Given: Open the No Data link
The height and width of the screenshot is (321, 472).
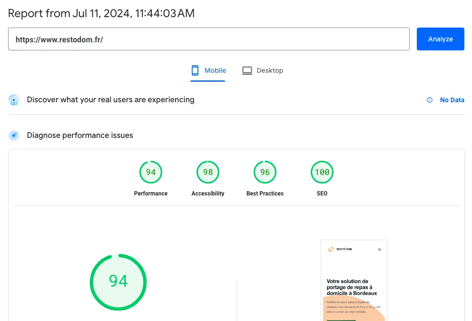Looking at the screenshot, I should coord(452,100).
